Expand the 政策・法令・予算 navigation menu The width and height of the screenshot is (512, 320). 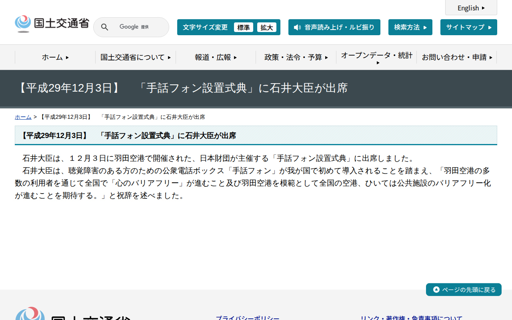click(296, 57)
